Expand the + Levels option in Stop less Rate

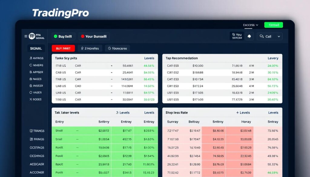point(243,113)
